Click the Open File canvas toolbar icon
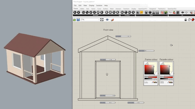 coord(74,20)
